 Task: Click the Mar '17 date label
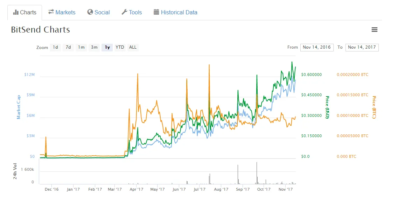[114, 189]
